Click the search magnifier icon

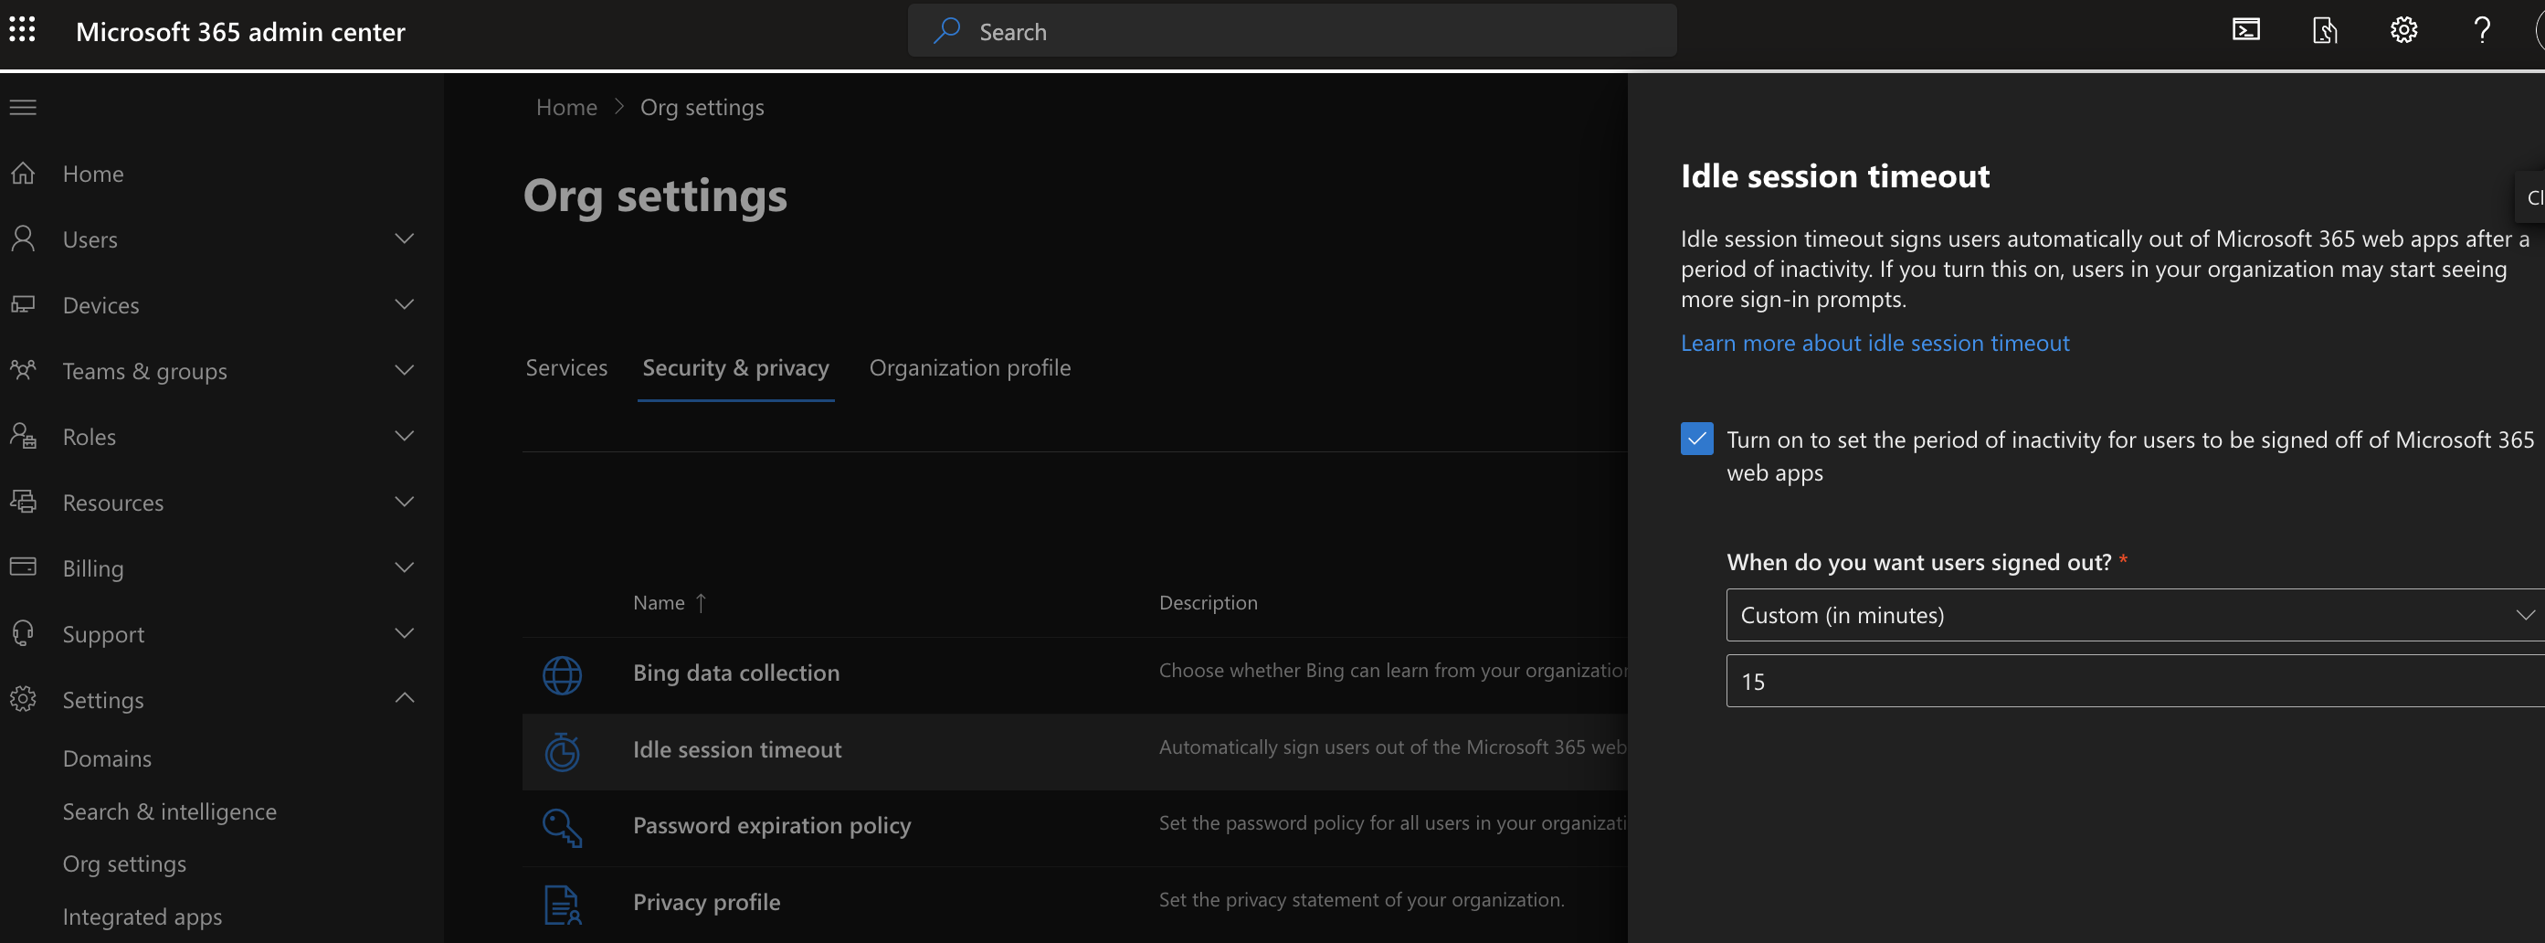[946, 31]
